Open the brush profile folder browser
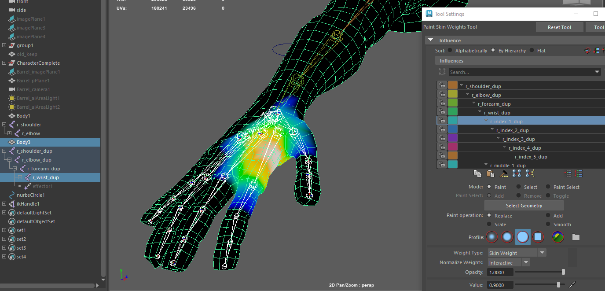This screenshot has width=605, height=291. (x=576, y=237)
